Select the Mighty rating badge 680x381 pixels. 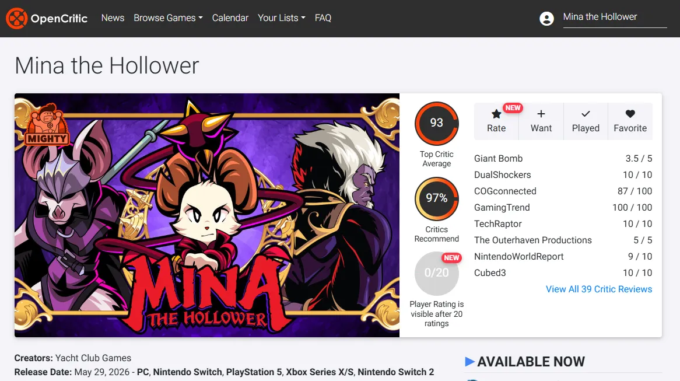(47, 124)
